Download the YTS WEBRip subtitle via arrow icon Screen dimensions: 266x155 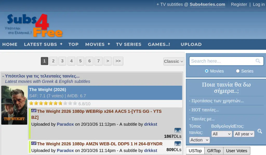coord(178,130)
